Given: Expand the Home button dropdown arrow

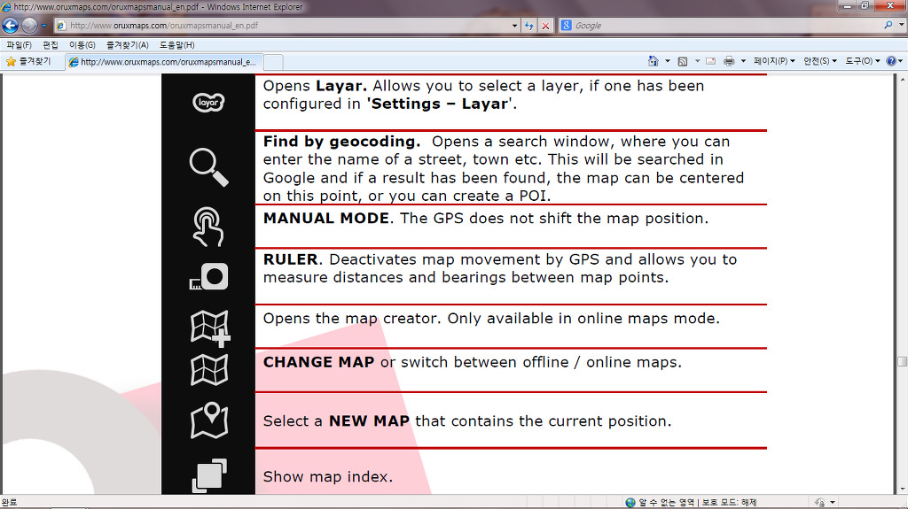Looking at the screenshot, I should click(x=667, y=61).
